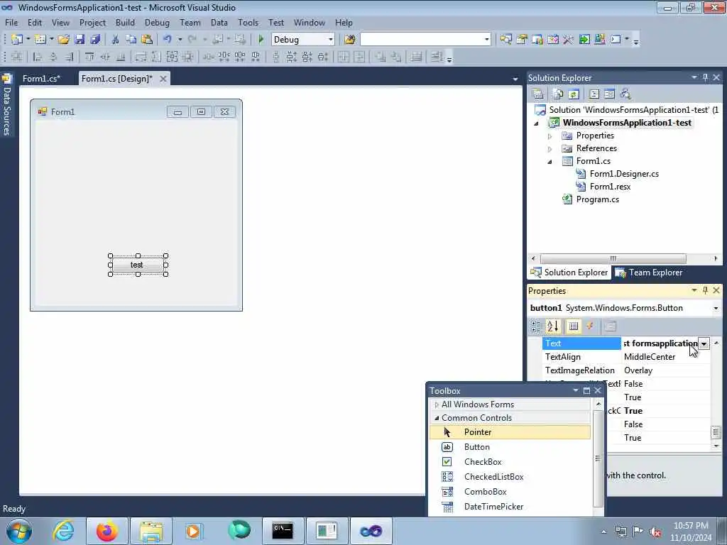Select Button control in the Toolbox
The height and width of the screenshot is (545, 727).
(510, 447)
